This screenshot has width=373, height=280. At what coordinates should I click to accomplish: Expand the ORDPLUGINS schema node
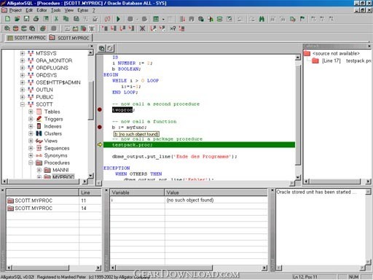[23, 68]
